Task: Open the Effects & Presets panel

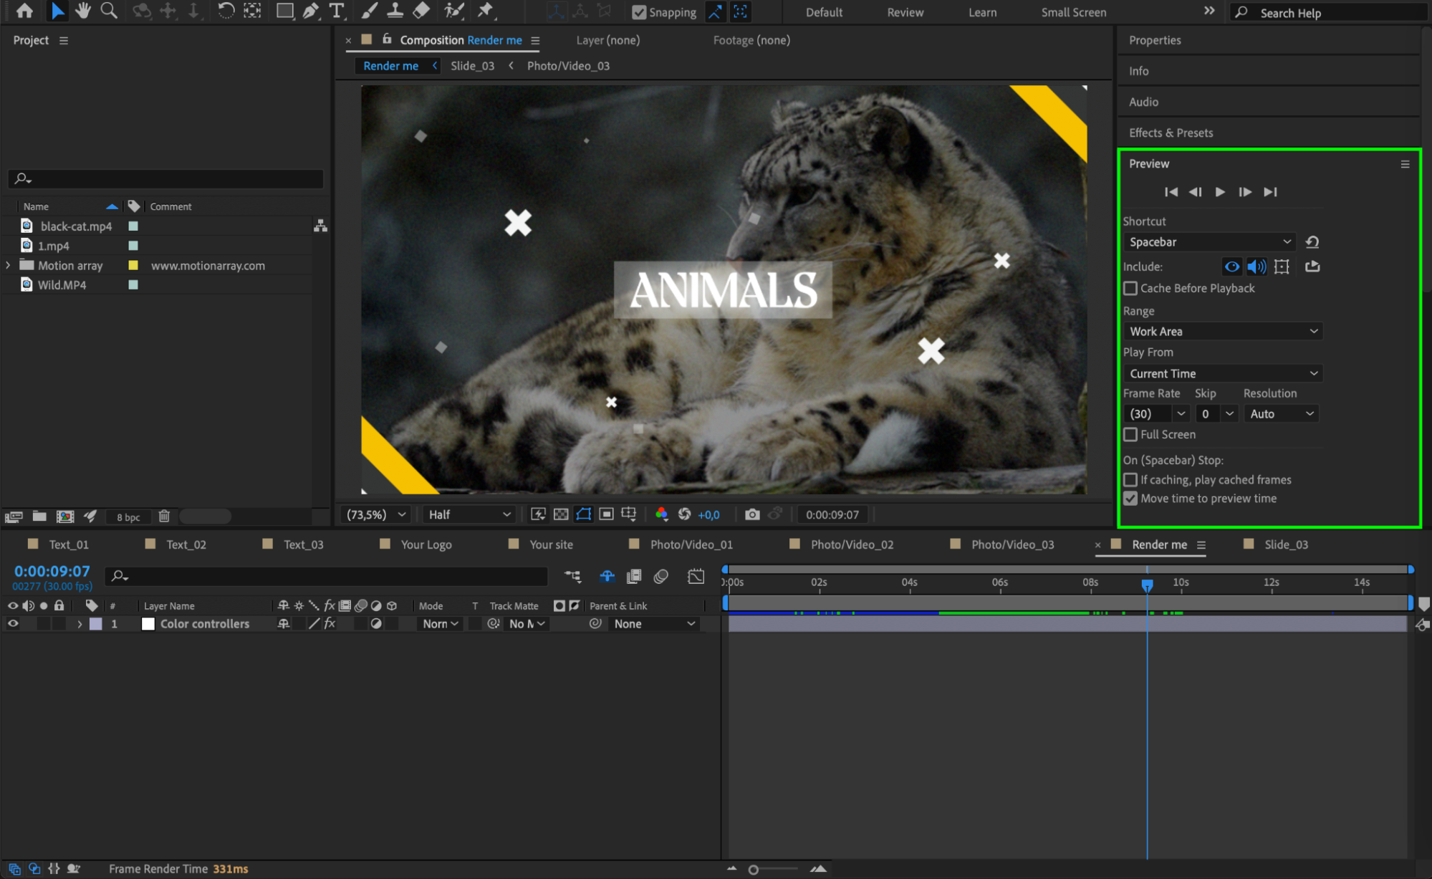Action: [1171, 133]
